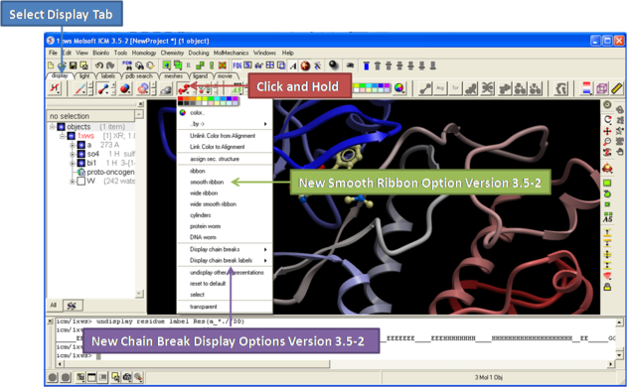Viewport: 627px width, 387px height.
Task: Click the FOG toggle toolbar icon
Action: click(x=237, y=65)
